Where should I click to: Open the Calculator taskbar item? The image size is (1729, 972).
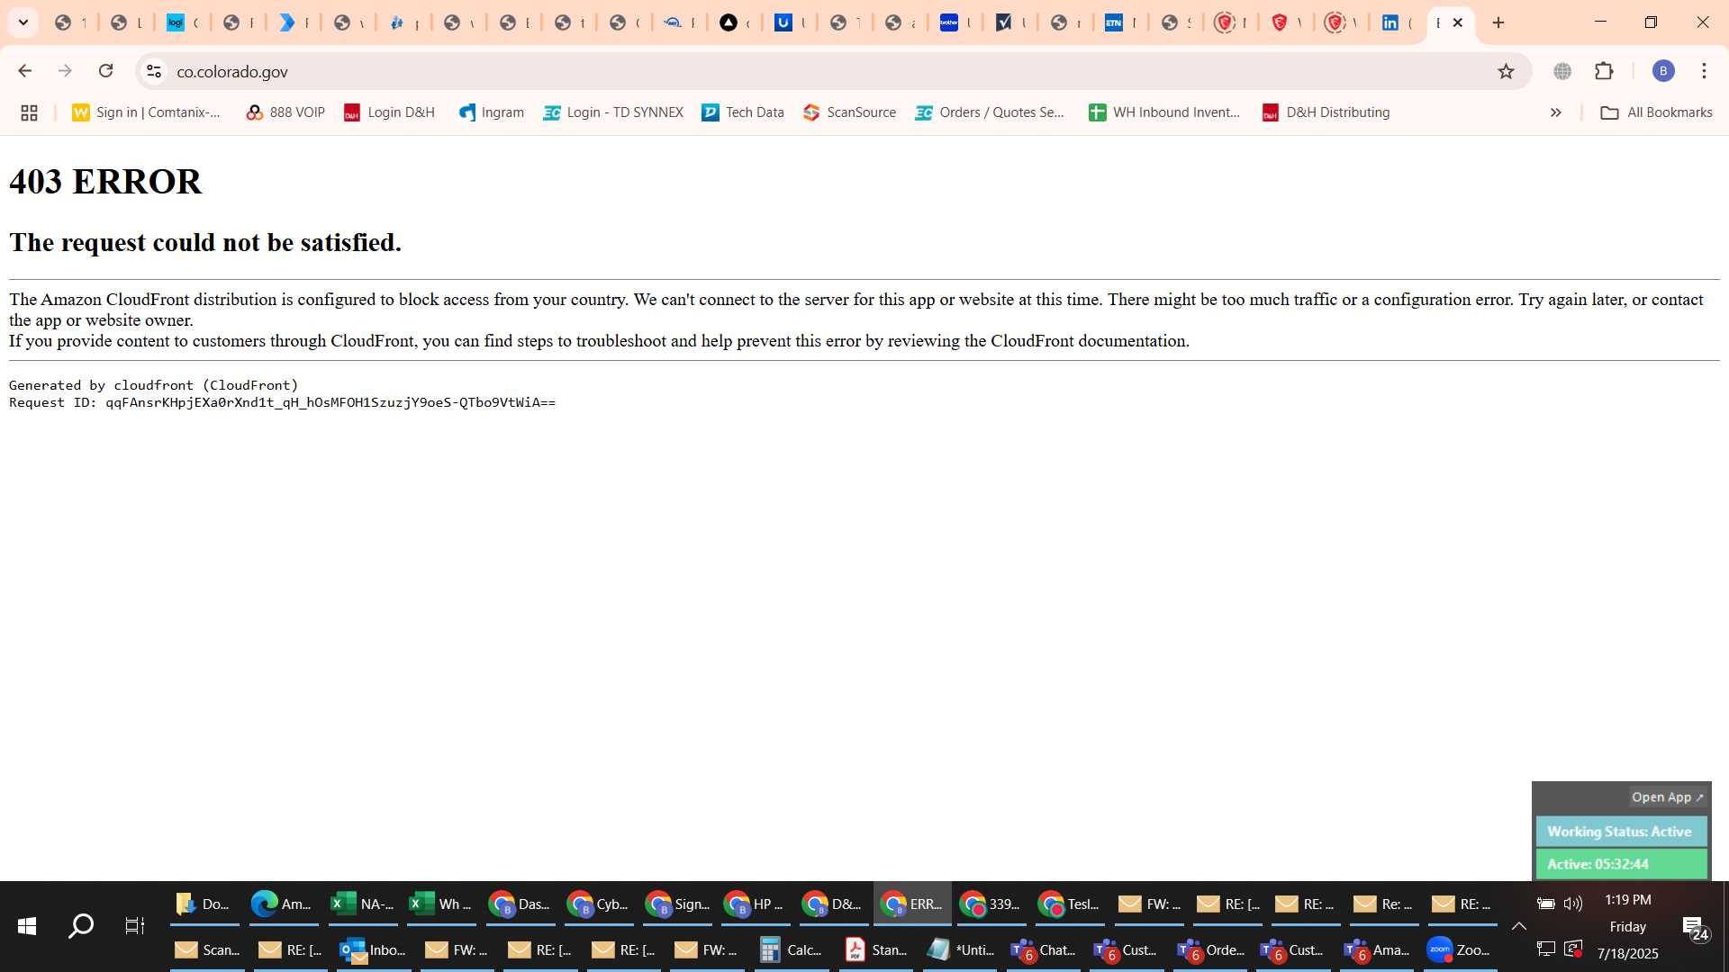click(791, 949)
